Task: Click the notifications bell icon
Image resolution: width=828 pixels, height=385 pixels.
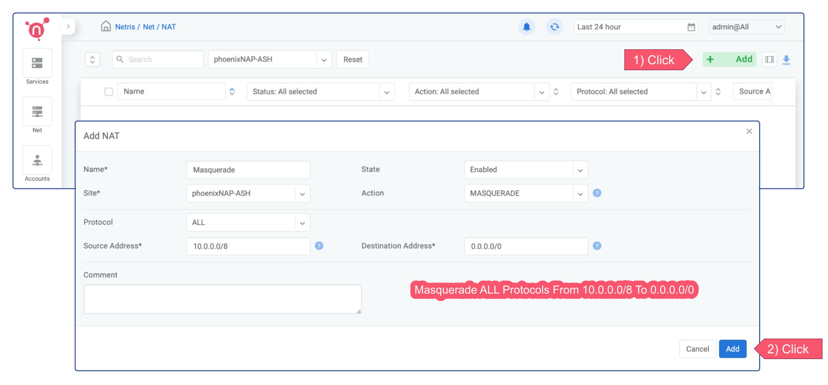Action: pos(526,27)
